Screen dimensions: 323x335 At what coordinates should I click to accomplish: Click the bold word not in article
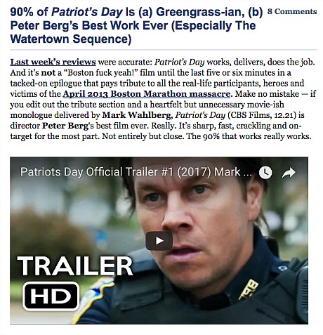click(48, 72)
